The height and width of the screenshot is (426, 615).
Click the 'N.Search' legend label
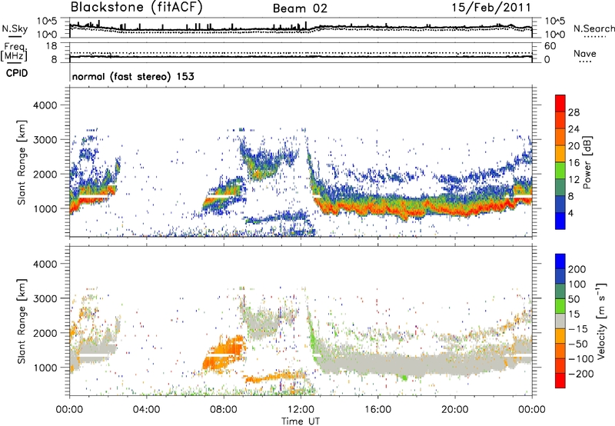pyautogui.click(x=593, y=28)
